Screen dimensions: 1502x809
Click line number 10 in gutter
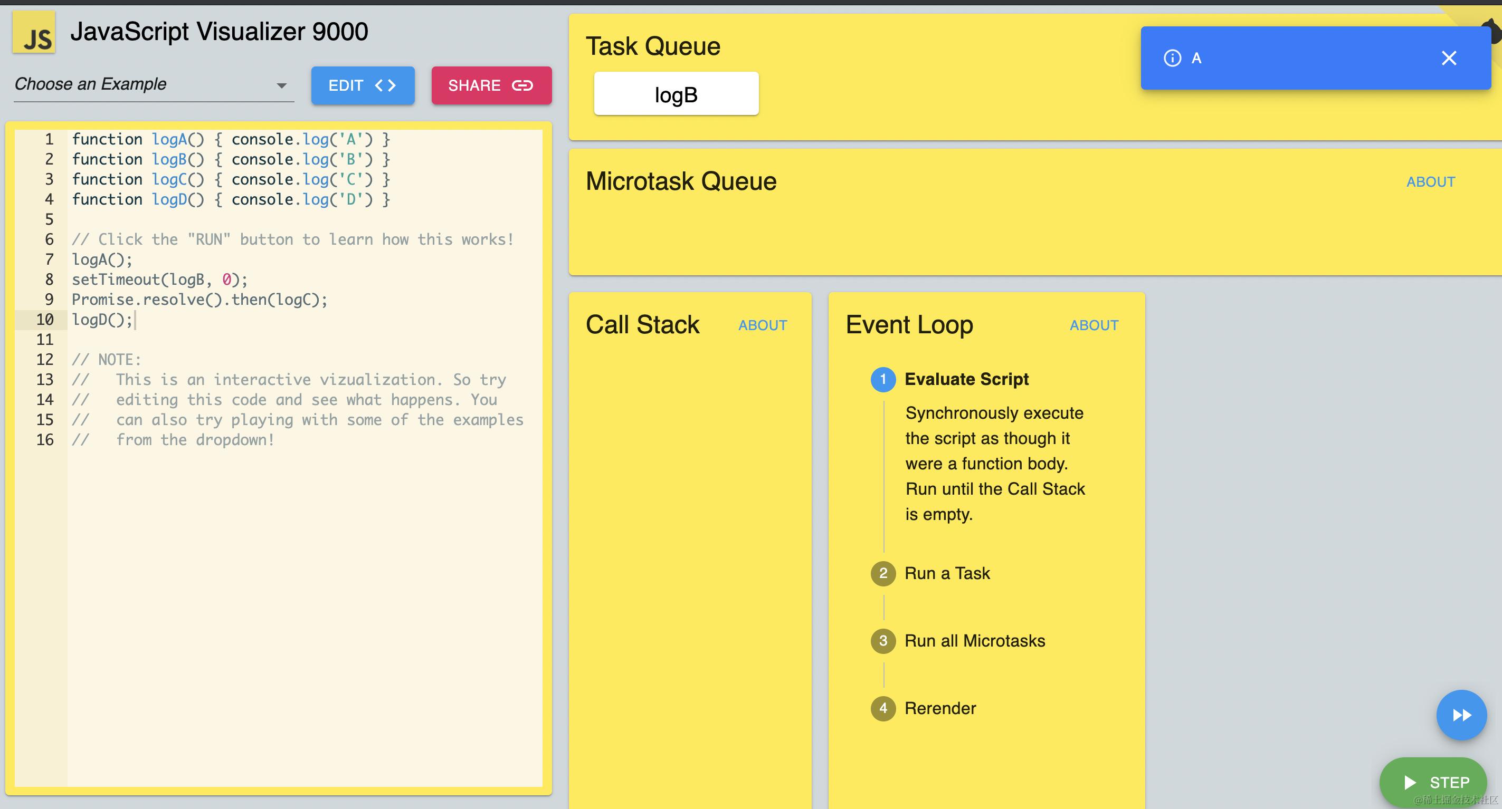[x=44, y=320]
